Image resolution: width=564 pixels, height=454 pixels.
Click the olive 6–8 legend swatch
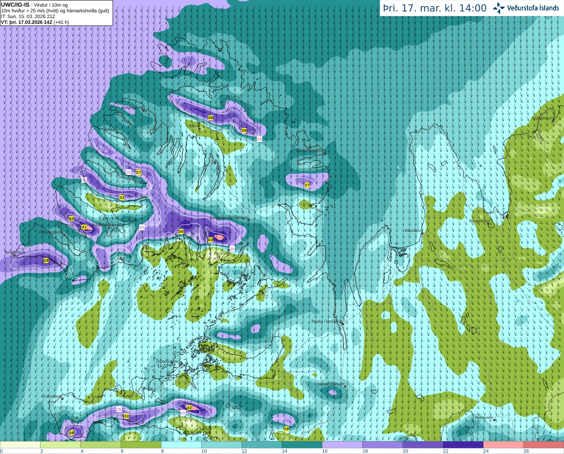(141, 445)
